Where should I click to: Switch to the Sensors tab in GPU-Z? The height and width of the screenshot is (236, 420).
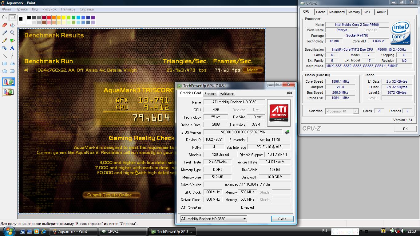click(210, 94)
